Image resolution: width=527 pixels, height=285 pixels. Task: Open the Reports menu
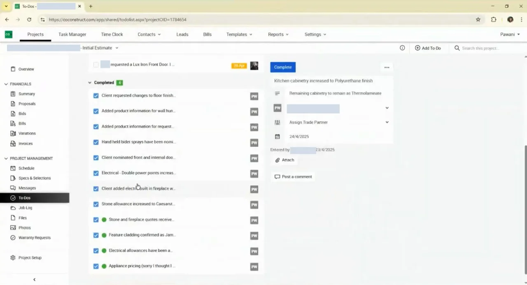(x=278, y=35)
